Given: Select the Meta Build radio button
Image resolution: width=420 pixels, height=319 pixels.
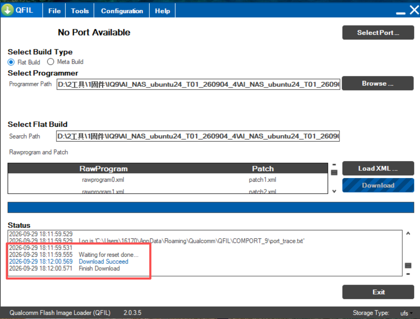Looking at the screenshot, I should pos(50,62).
